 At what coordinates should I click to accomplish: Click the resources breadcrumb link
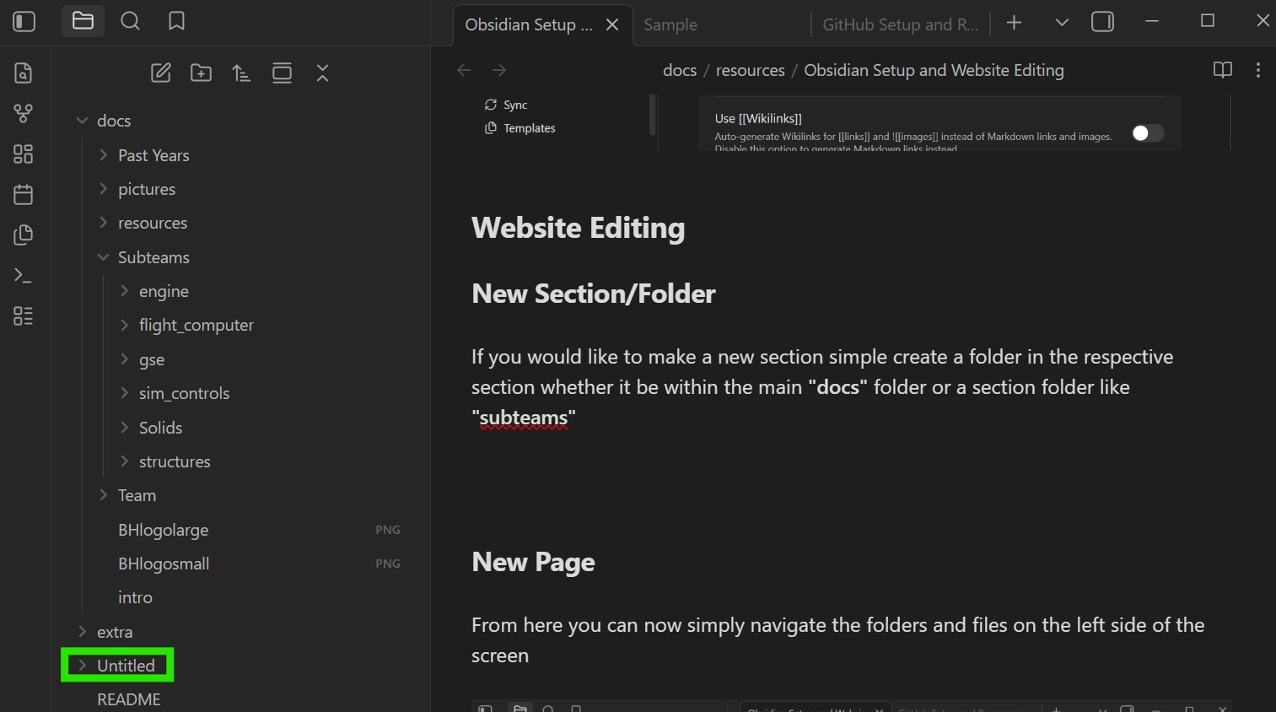click(x=751, y=70)
